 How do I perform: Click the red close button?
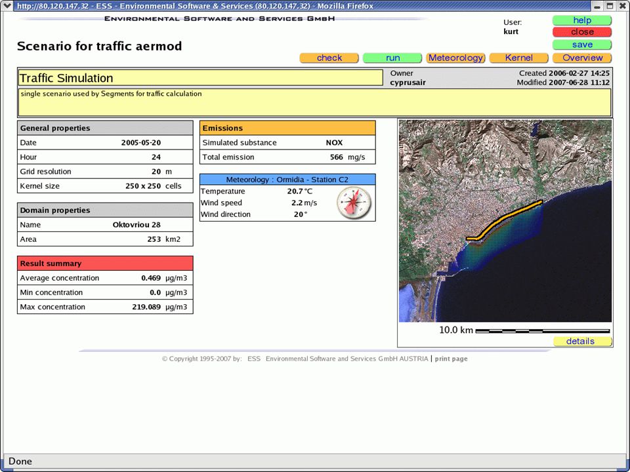[582, 31]
